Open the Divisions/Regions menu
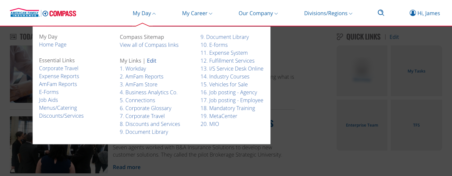Screen dimensions: 452x176 [x=328, y=13]
